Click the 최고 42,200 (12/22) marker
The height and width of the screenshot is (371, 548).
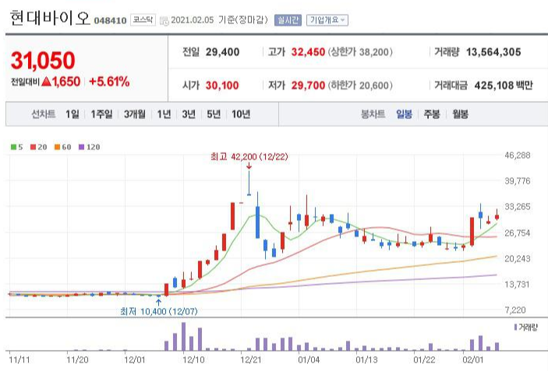click(249, 157)
